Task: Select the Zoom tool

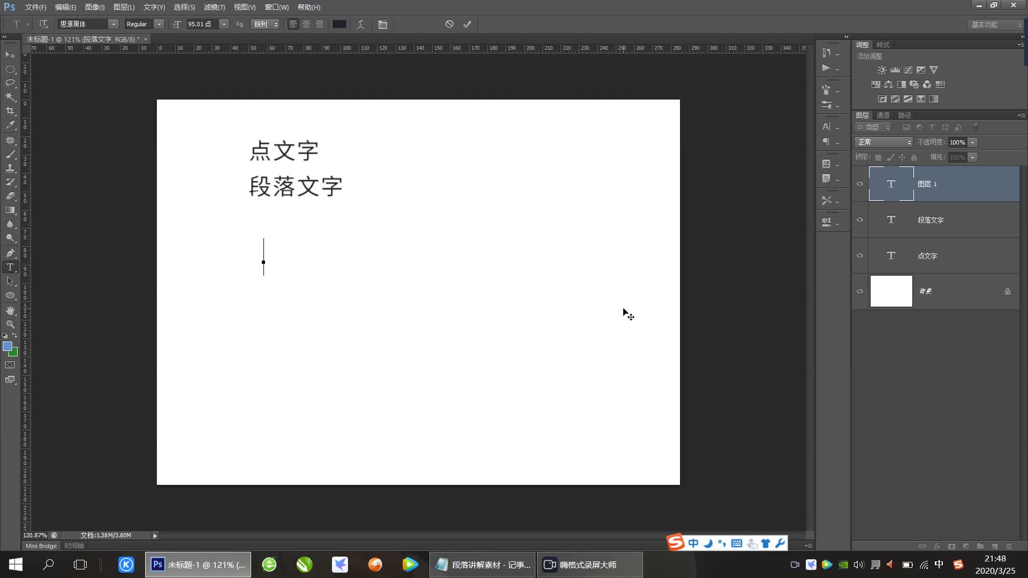Action: click(10, 324)
